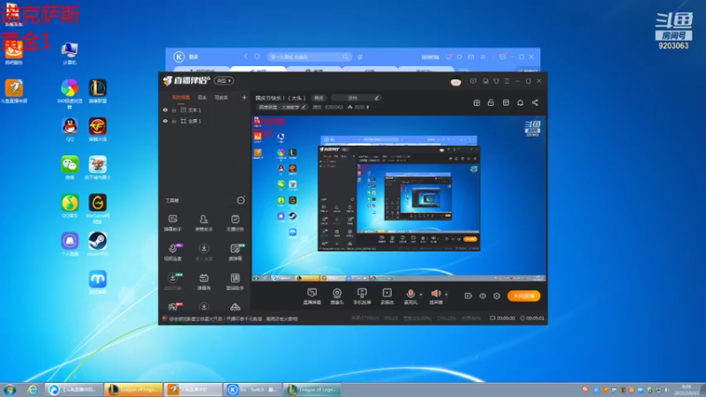Open streaming settings gear icon

497,296
